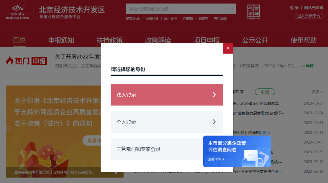
Task: Click the flame 热门申报 icon
Action: [9, 61]
